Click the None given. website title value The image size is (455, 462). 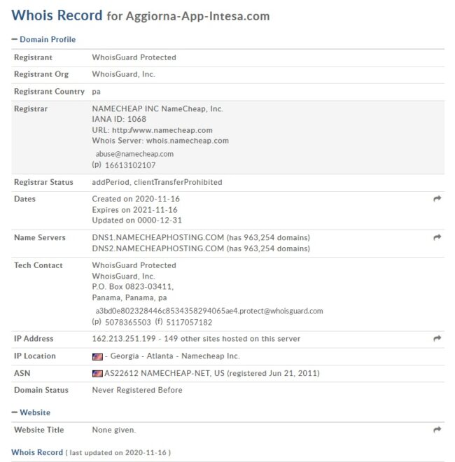coord(114,430)
